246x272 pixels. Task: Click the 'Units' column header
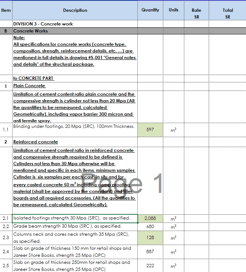[174, 10]
